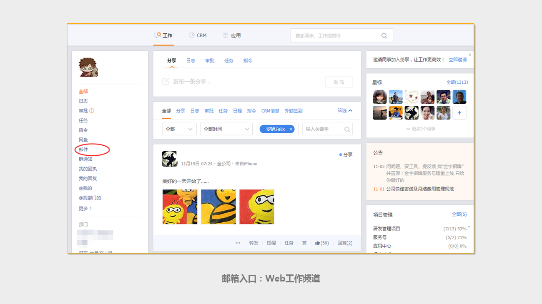Select the 日志 tab in compose box
The width and height of the screenshot is (542, 304).
click(191, 61)
